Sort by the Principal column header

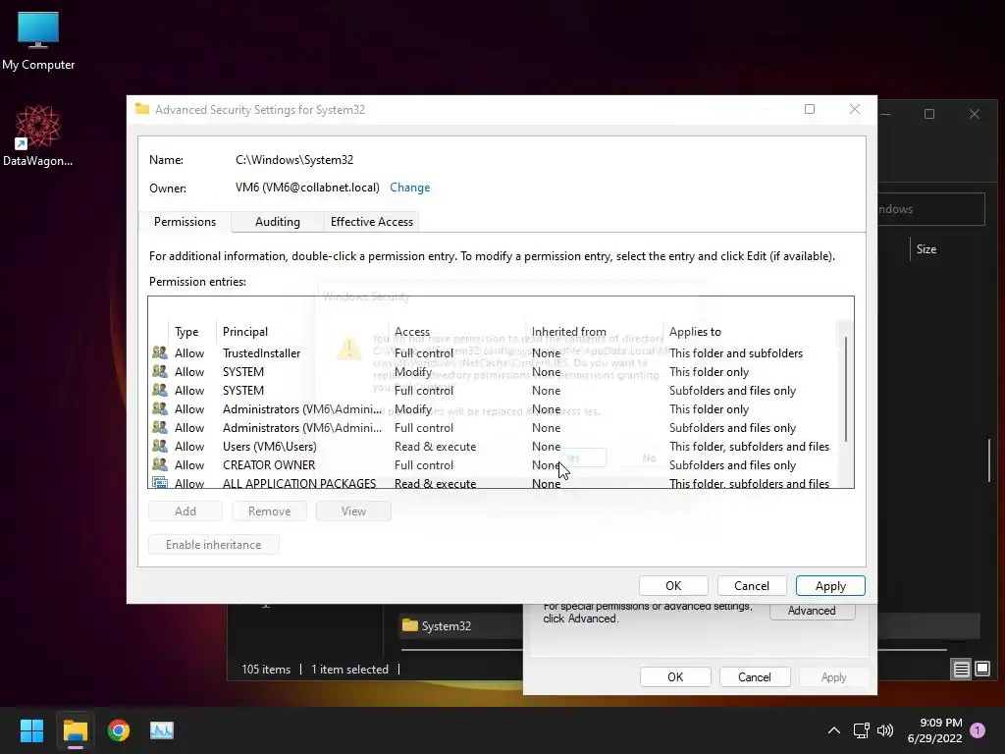[x=244, y=332]
